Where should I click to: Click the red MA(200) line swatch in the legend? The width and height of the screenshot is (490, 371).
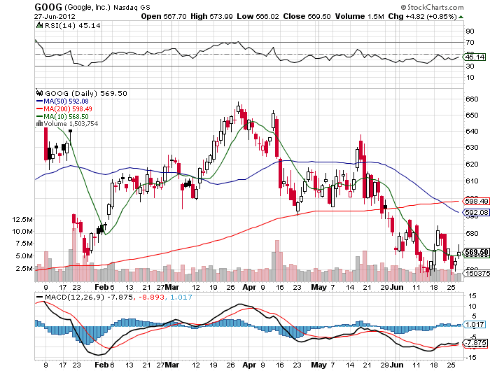point(39,108)
